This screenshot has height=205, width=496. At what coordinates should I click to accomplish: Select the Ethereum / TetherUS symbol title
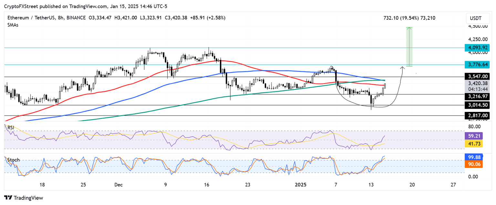[33, 18]
